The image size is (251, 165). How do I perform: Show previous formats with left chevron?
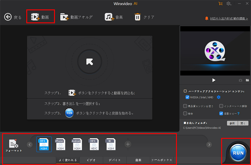(x=30, y=145)
